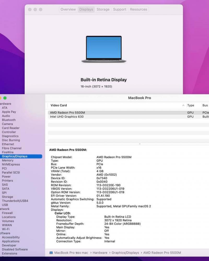Screen dimensions: 209x261
Task: Choose Bluetooth from the sidebar list
Action: pos(9,120)
